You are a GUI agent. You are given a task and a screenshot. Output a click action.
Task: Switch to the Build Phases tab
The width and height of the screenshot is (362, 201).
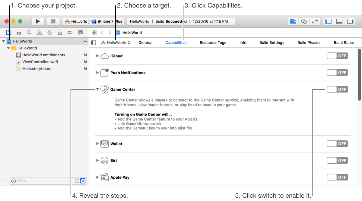pyautogui.click(x=309, y=43)
